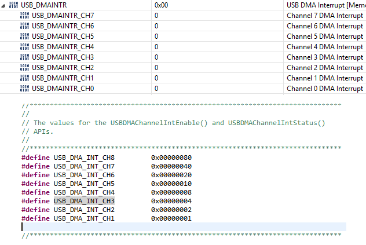Click the USBDMAChannelIntStatus() comment text

[x=277, y=123]
